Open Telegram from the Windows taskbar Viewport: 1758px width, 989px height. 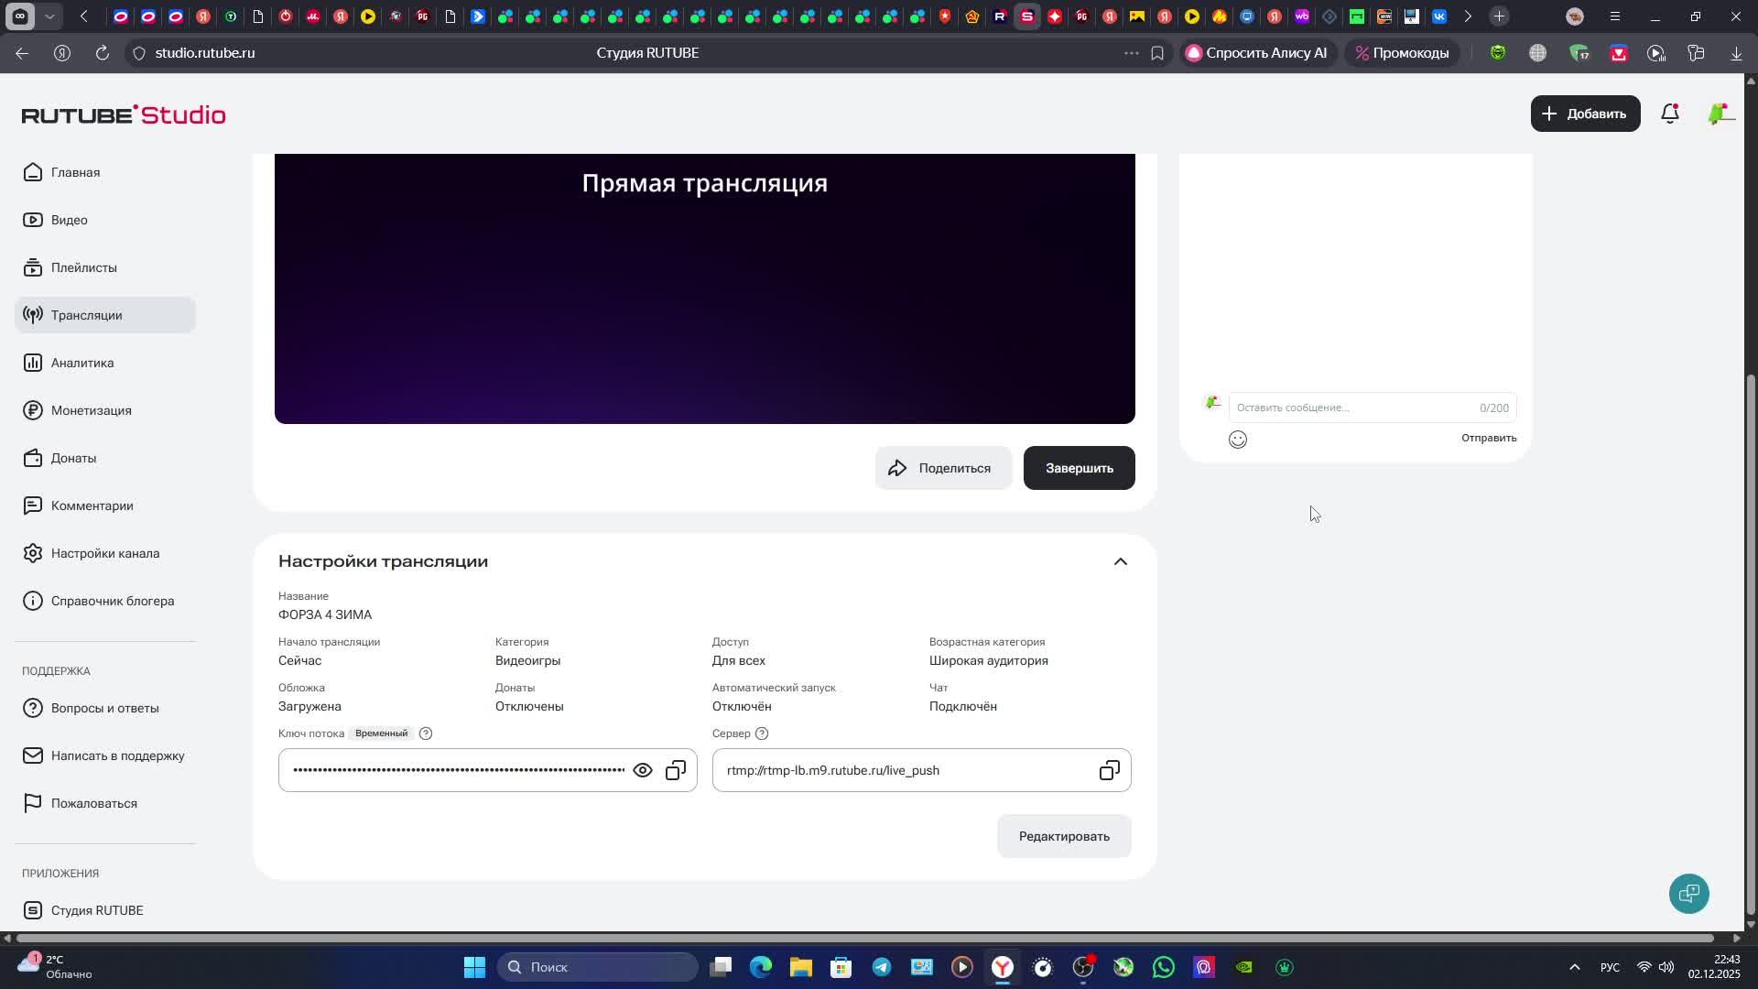881,967
